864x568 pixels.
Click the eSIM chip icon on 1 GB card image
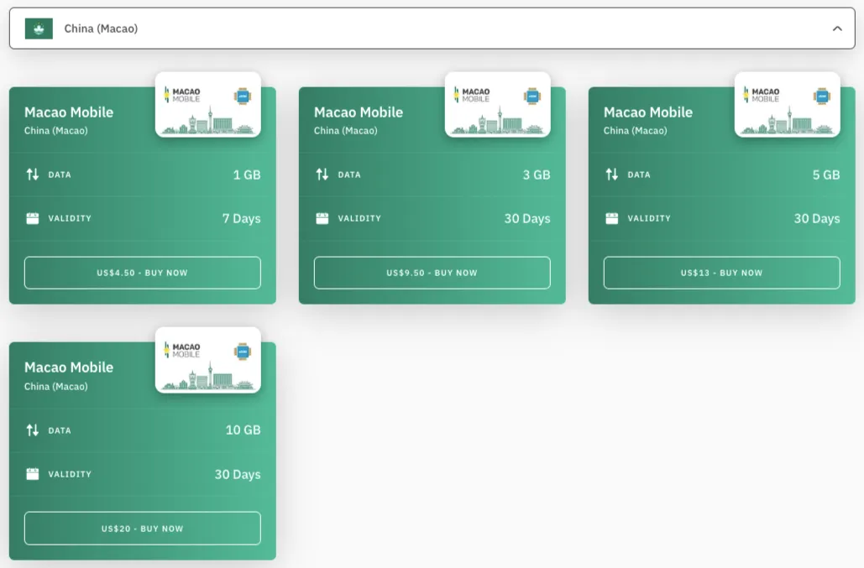(243, 96)
